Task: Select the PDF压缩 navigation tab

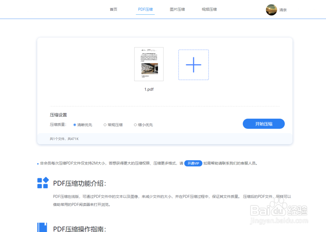Action: point(145,9)
